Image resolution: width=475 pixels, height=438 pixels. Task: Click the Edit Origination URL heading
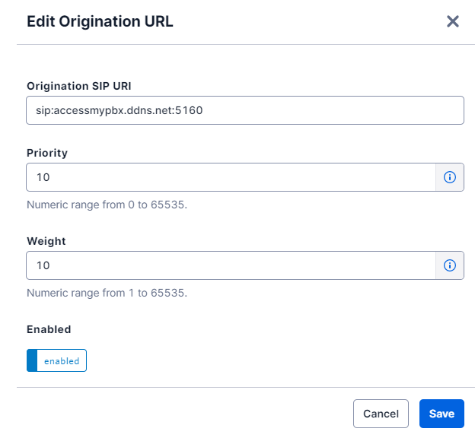[x=100, y=21]
